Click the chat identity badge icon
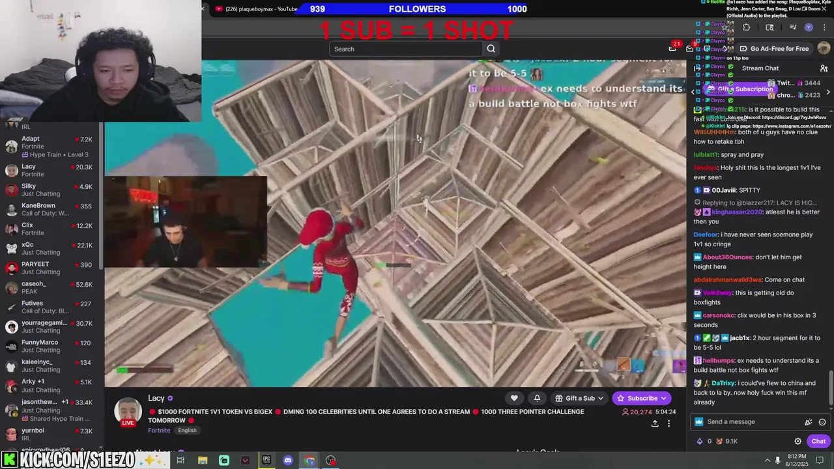The image size is (834, 469). (698, 422)
